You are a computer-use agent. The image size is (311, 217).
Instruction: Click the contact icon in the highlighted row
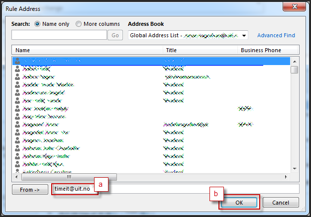pos(18,61)
